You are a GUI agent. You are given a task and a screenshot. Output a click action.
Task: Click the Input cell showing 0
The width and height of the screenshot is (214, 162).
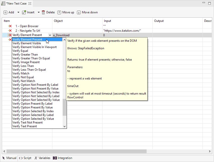point(127,35)
